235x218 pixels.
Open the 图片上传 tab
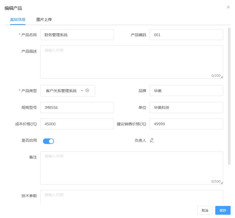coord(44,19)
